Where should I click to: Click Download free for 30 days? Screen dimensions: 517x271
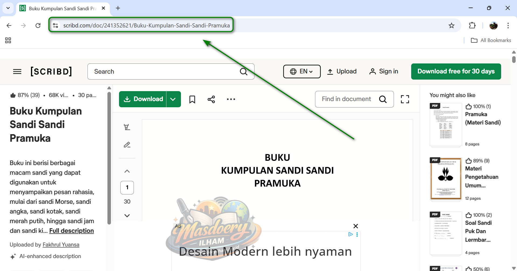[456, 72]
